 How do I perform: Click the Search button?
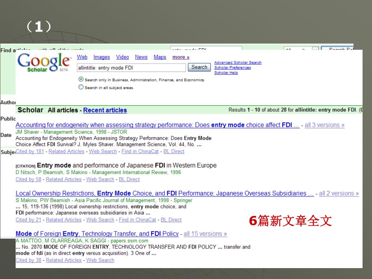point(199,67)
